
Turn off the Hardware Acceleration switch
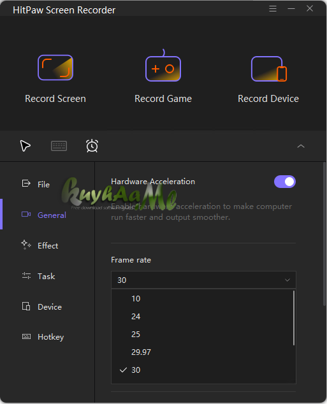click(285, 182)
